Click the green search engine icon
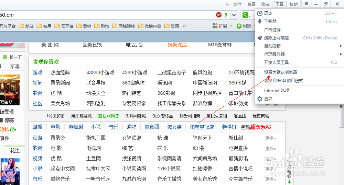This screenshot has width=344, height=185. [245, 15]
